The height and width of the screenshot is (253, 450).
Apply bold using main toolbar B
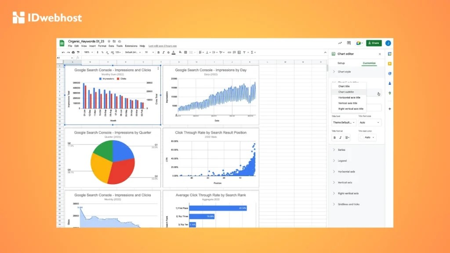[x=158, y=53]
